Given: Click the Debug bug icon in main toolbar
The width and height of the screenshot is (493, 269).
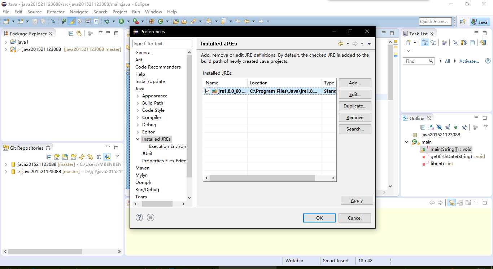Looking at the screenshot, I should click(107, 22).
